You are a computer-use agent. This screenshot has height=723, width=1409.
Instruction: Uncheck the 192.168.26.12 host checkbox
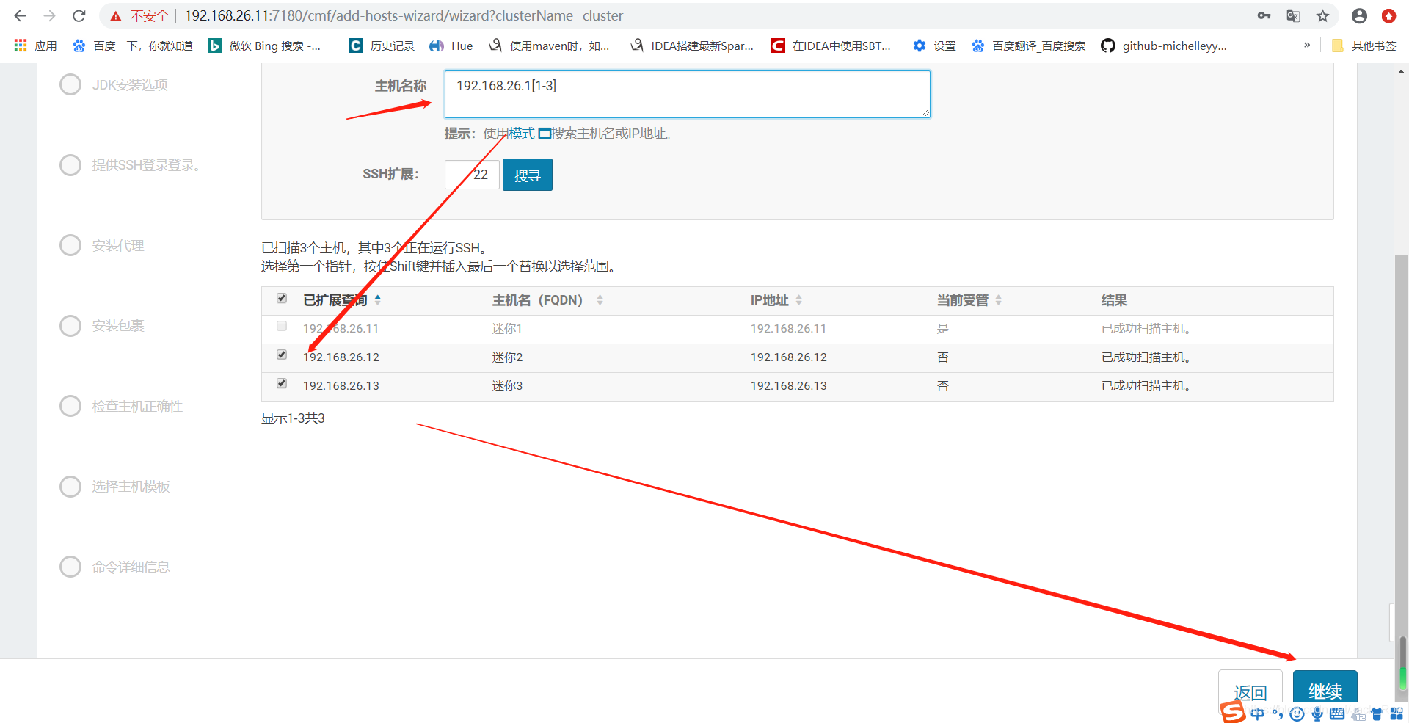tap(282, 355)
